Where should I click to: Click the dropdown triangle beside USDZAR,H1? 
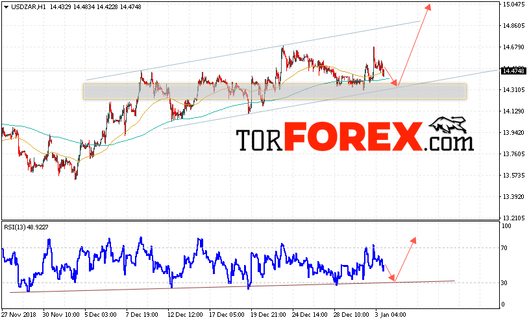6,7
